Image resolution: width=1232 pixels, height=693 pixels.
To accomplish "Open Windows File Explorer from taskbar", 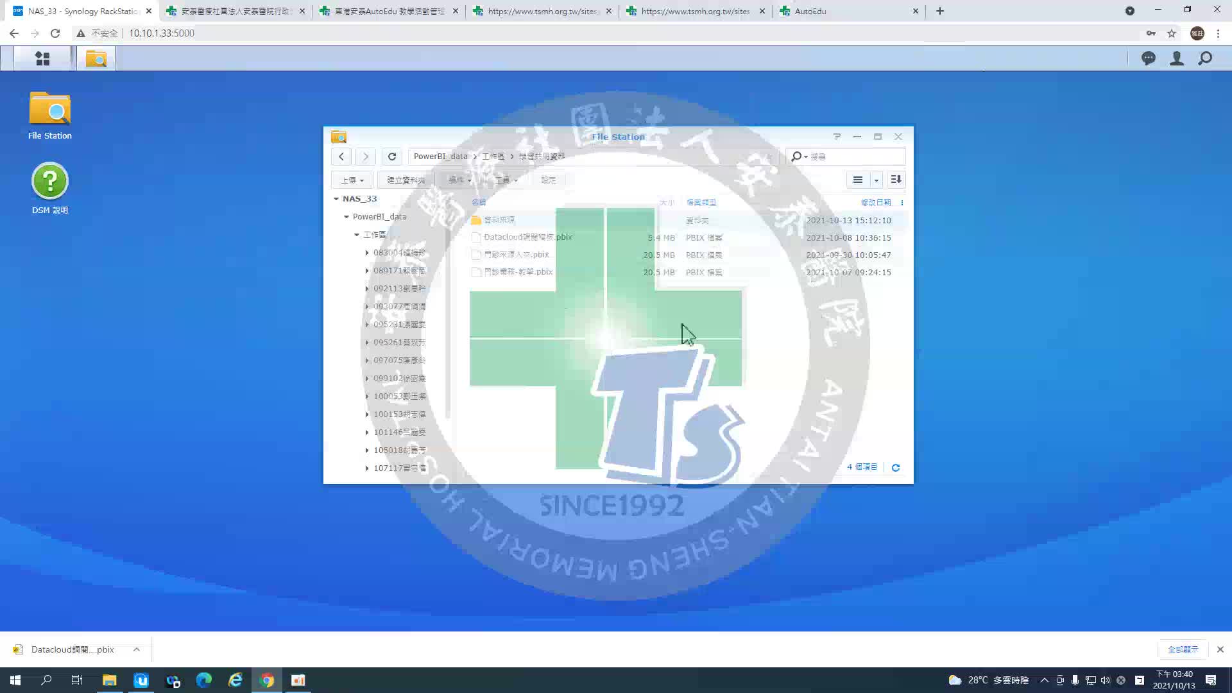I will coord(110,680).
